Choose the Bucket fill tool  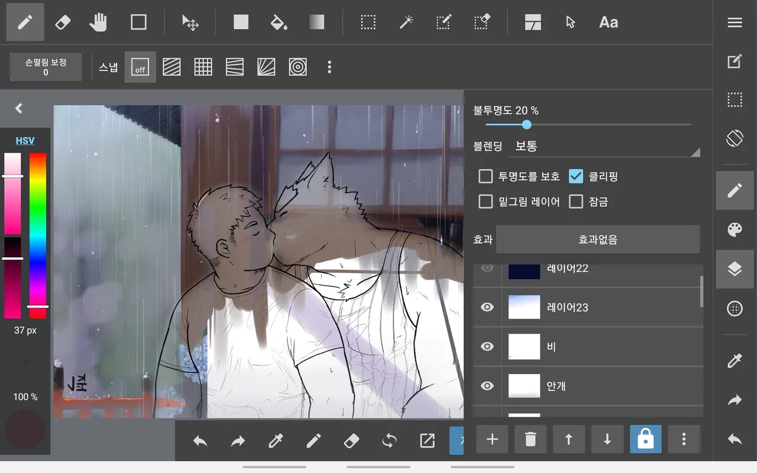(278, 22)
